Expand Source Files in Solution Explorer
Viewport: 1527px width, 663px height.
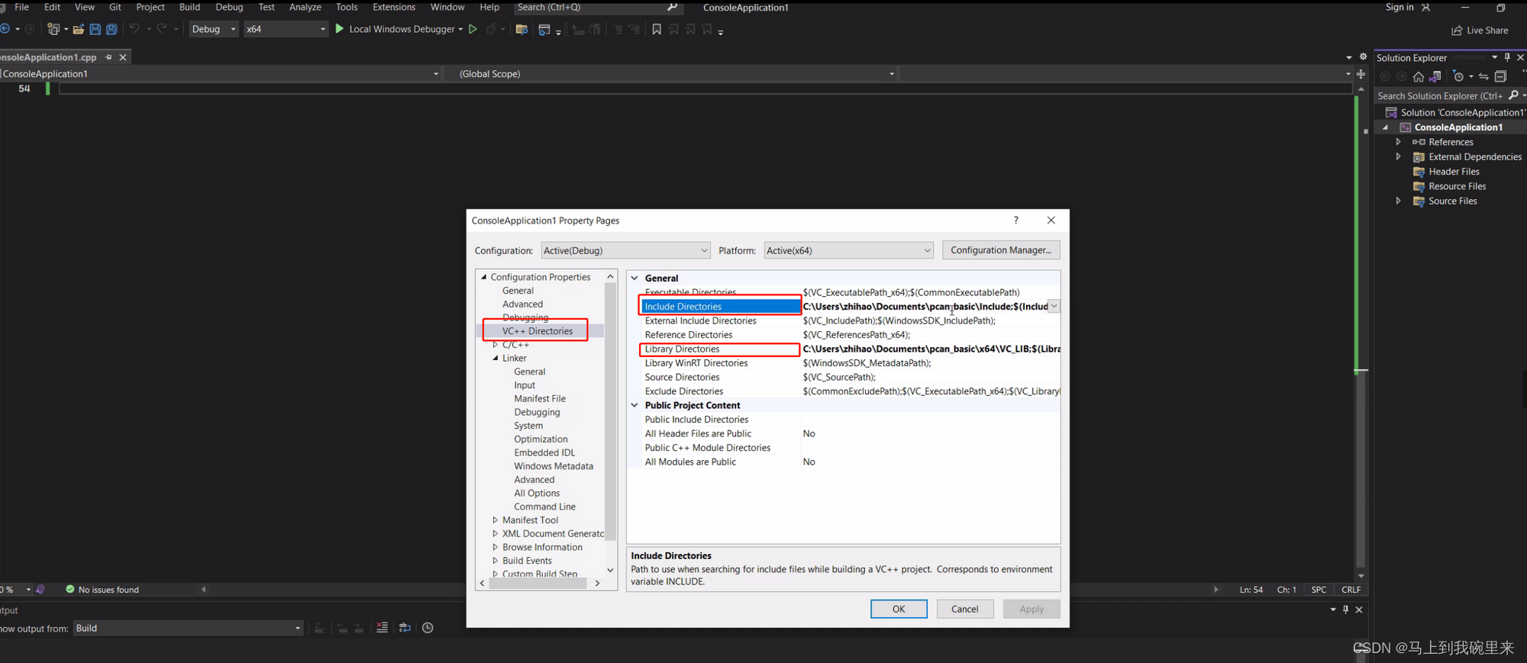pos(1399,201)
